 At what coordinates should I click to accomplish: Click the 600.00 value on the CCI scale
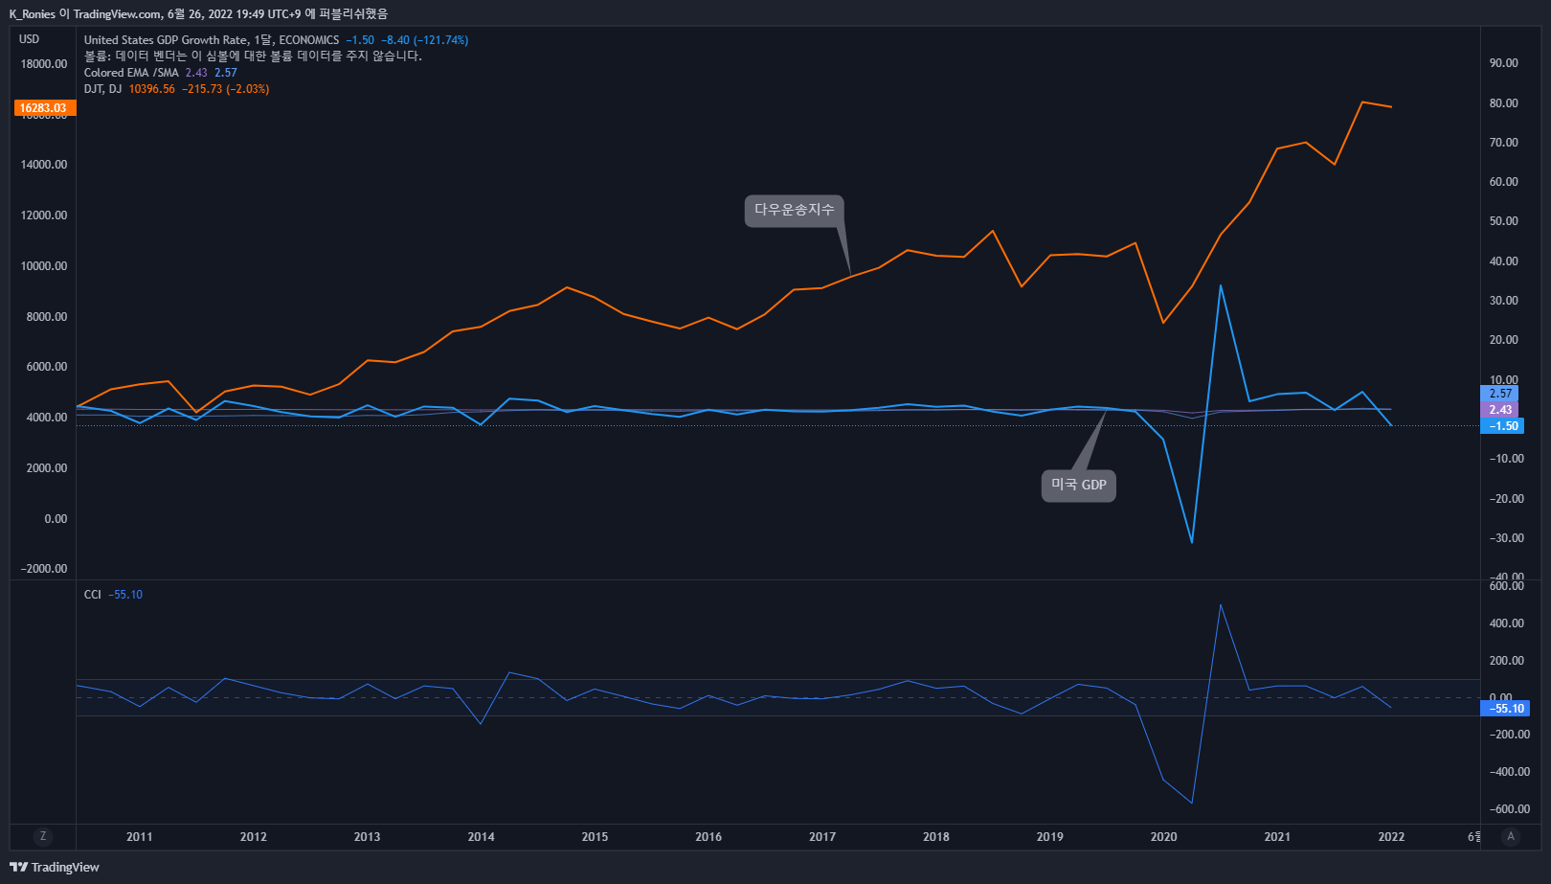click(x=1507, y=586)
